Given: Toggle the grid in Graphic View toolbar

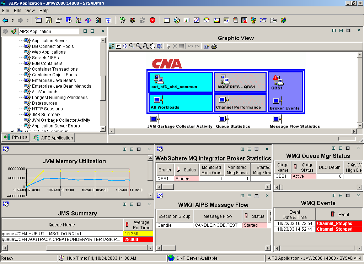Looking at the screenshot, I should coord(182,46).
